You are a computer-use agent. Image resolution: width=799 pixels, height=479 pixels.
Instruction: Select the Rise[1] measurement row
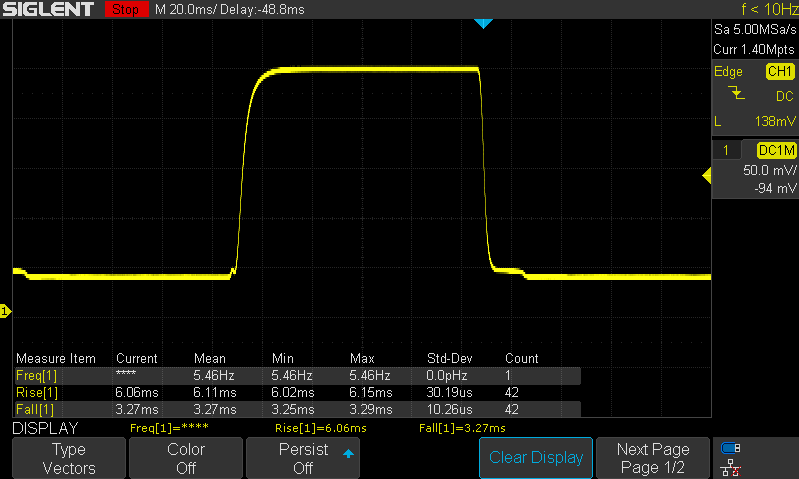point(297,392)
